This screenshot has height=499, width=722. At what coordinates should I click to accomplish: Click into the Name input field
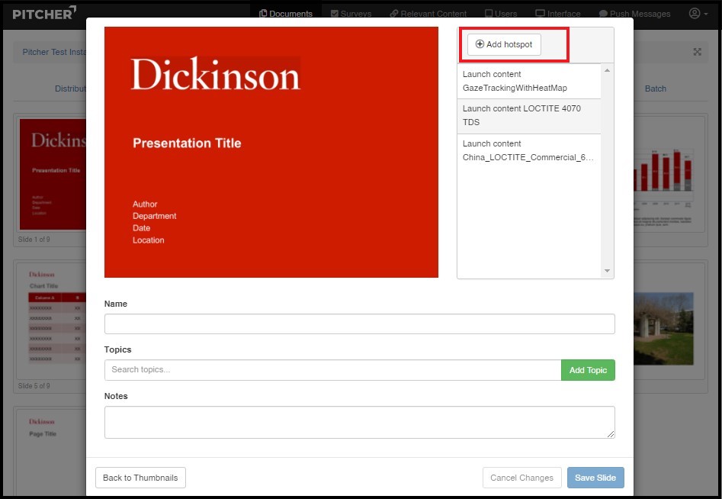point(359,324)
